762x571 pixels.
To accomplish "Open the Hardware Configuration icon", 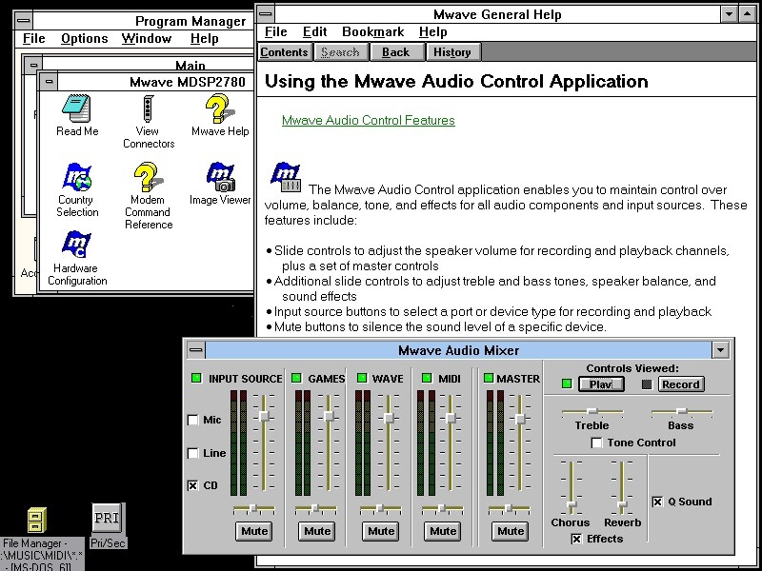I will (x=77, y=246).
